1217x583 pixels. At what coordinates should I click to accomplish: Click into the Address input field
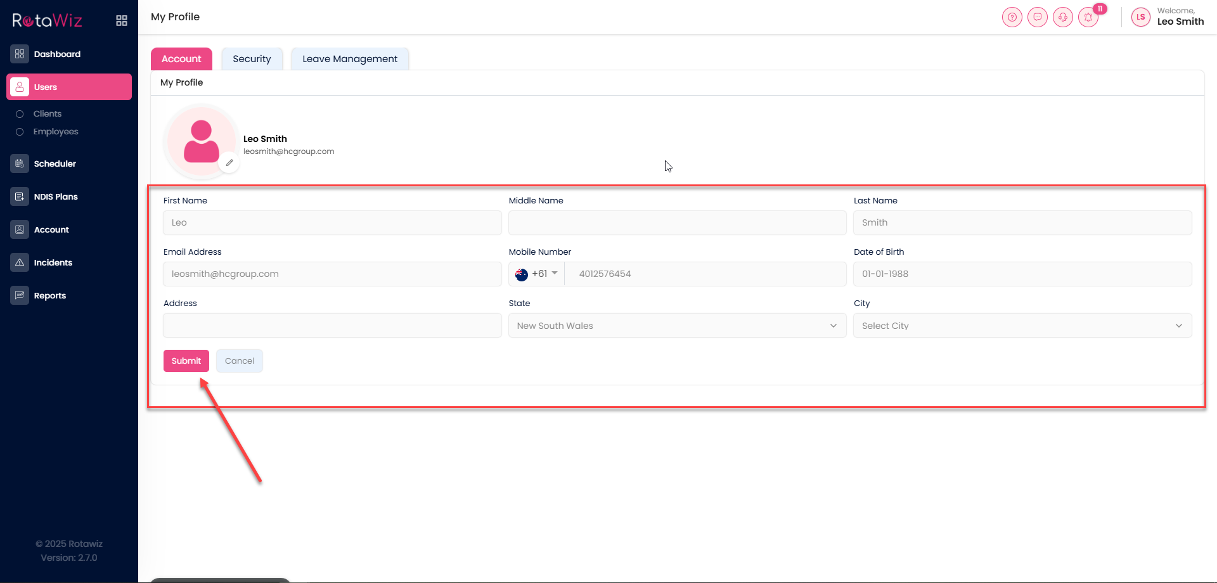click(x=332, y=326)
